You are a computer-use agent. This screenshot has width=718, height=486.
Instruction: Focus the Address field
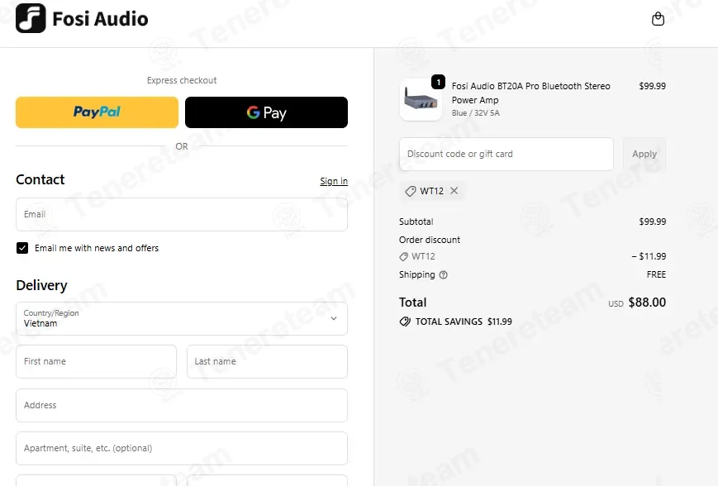[182, 405]
